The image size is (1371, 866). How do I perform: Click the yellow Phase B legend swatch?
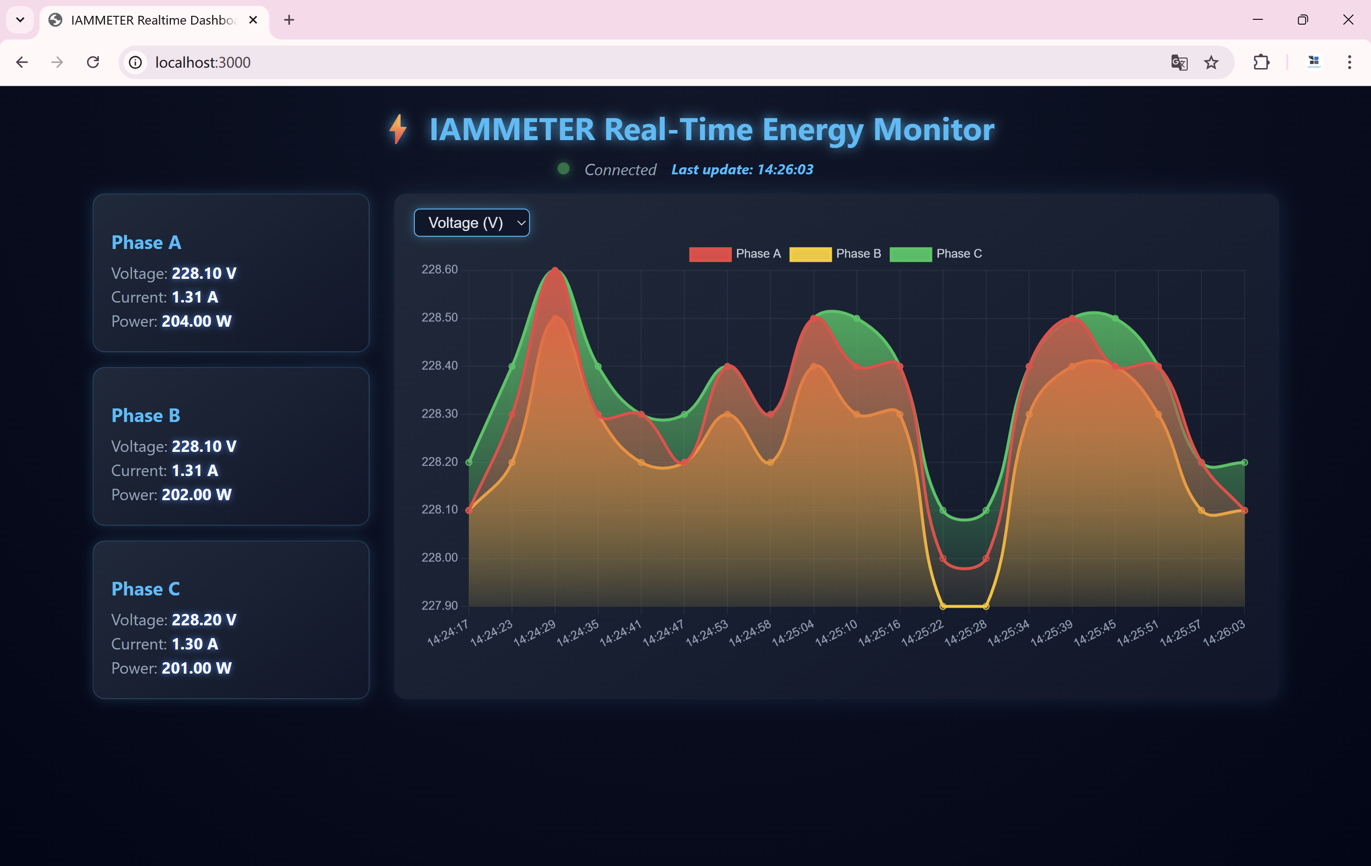pyautogui.click(x=810, y=254)
